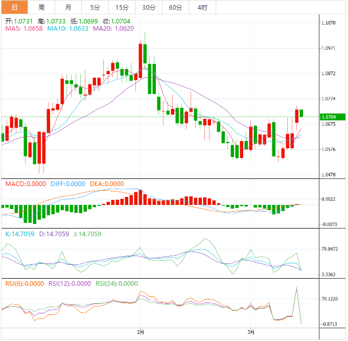This screenshot has width=348, height=341.
Task: Click the MA5 moving average label
Action: 24,29
